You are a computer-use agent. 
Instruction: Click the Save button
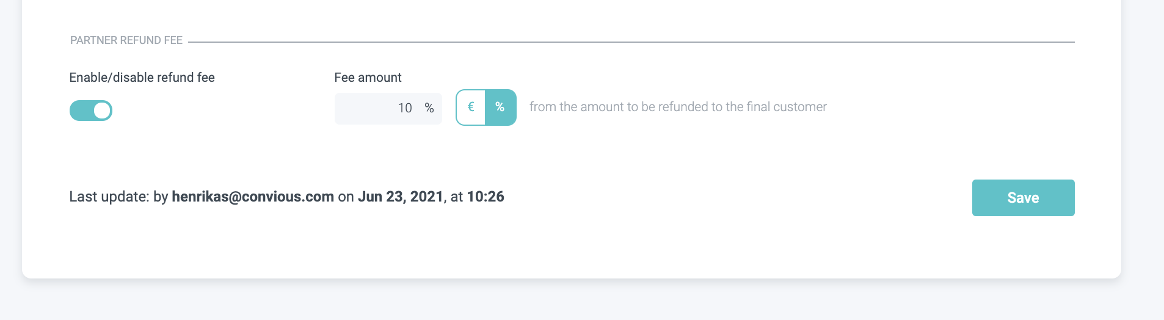1023,198
